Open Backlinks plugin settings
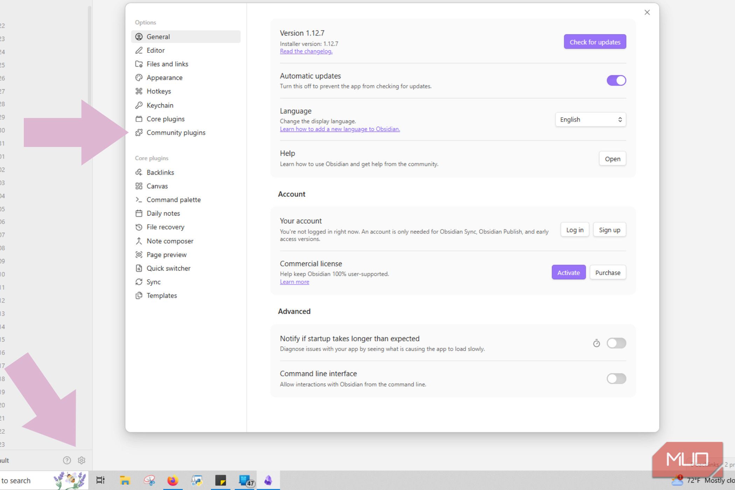 186,173
